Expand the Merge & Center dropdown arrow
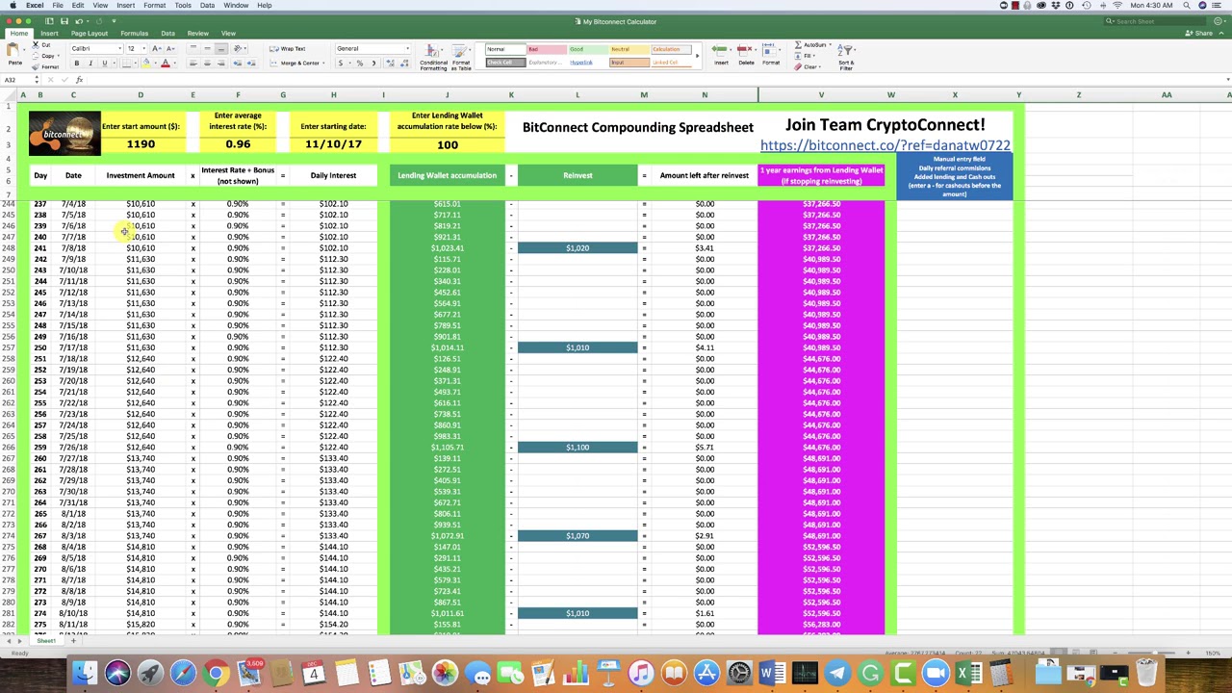 tap(323, 64)
